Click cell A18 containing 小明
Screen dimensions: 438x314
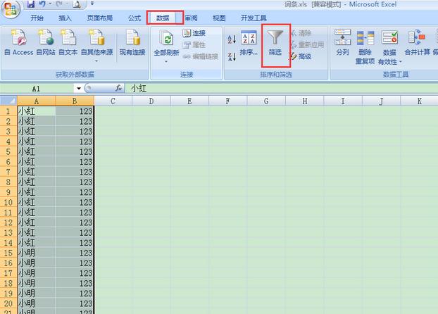(37, 283)
